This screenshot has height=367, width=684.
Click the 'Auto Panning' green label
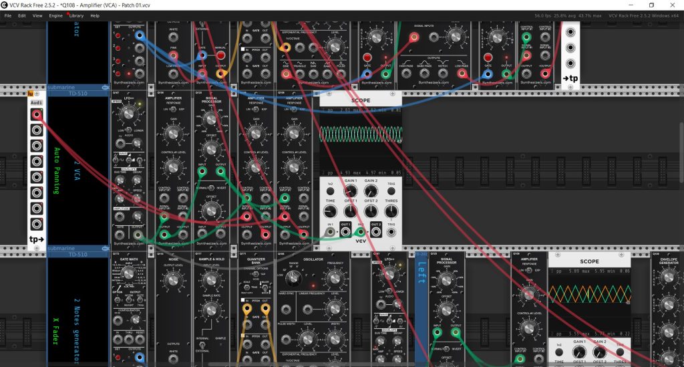coord(56,170)
